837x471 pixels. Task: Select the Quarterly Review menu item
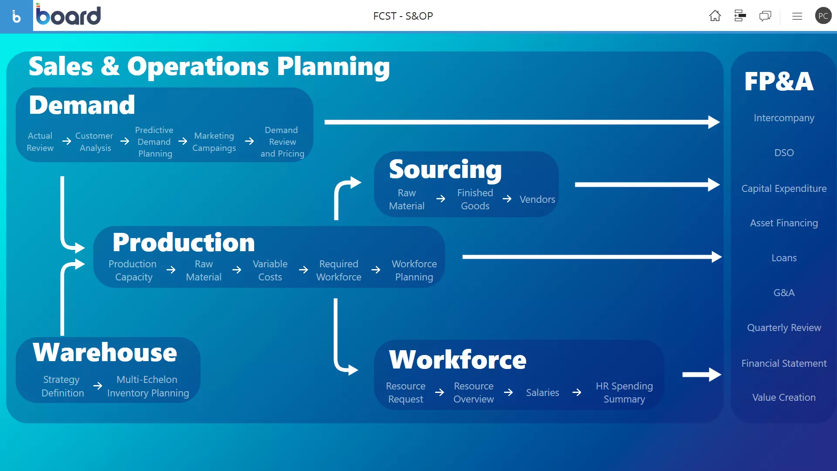783,327
